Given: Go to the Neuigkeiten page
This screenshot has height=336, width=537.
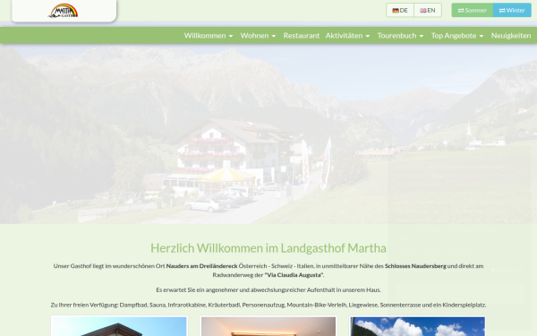Looking at the screenshot, I should click(x=511, y=36).
